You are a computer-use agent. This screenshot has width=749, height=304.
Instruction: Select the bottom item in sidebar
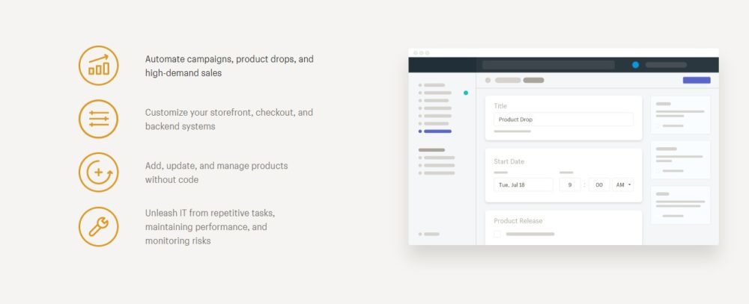point(431,234)
